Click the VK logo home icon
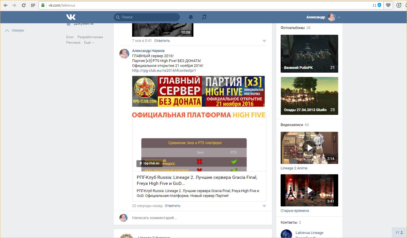The image size is (407, 238). (x=71, y=17)
